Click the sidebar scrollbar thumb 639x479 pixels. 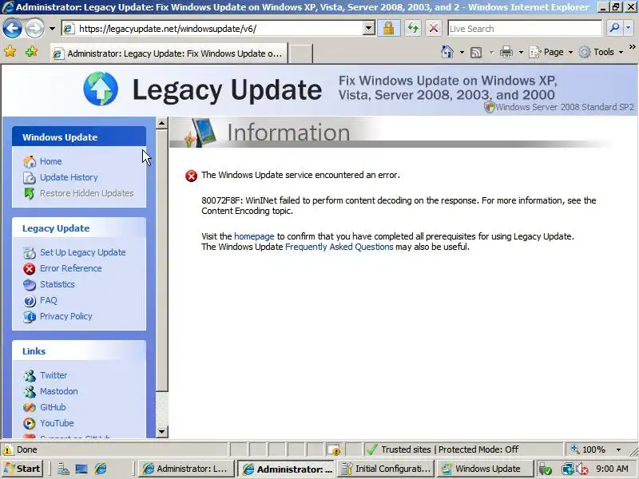[x=162, y=261]
